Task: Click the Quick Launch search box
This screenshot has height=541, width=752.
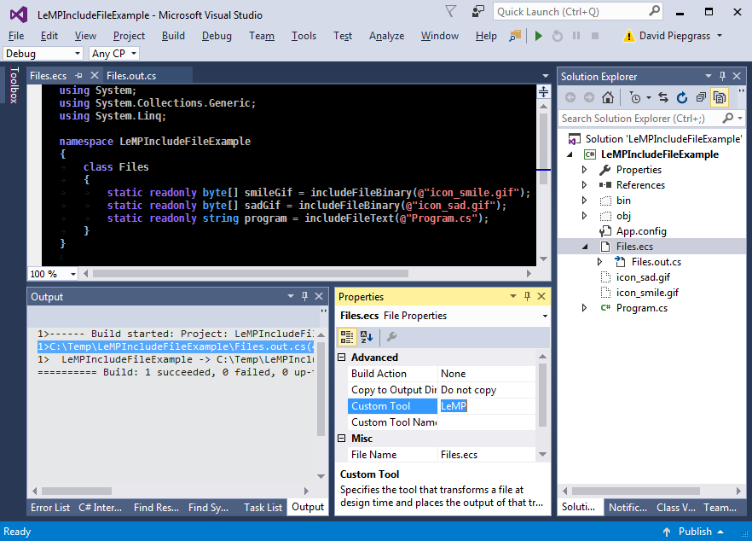Action: click(x=570, y=12)
